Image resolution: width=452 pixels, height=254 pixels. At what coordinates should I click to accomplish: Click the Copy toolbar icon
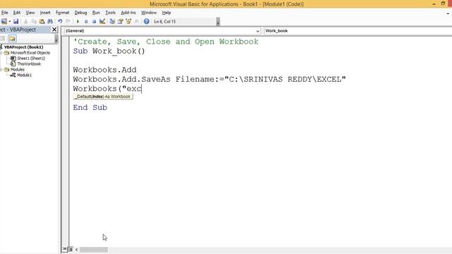click(34, 21)
